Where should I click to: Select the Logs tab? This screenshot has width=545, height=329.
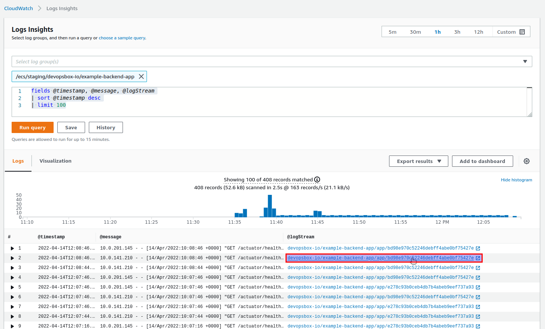pos(18,161)
